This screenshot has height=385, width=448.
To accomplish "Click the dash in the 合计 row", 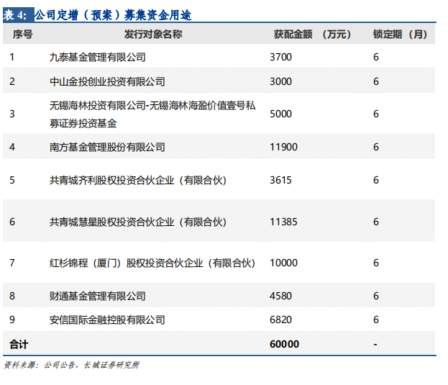I will [375, 345].
